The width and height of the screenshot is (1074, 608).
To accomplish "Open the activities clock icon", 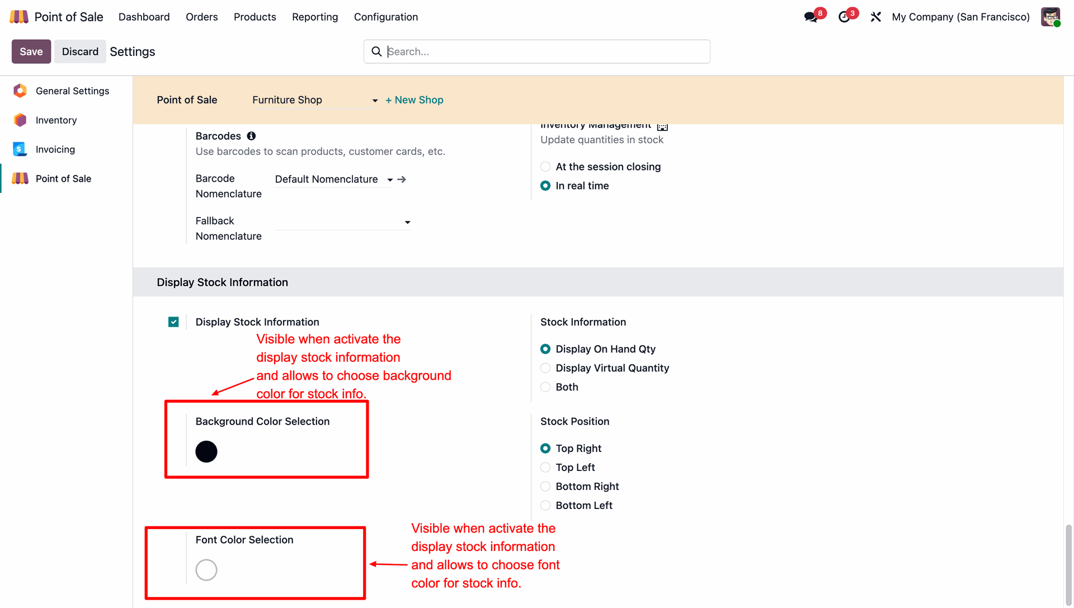I will coord(844,17).
